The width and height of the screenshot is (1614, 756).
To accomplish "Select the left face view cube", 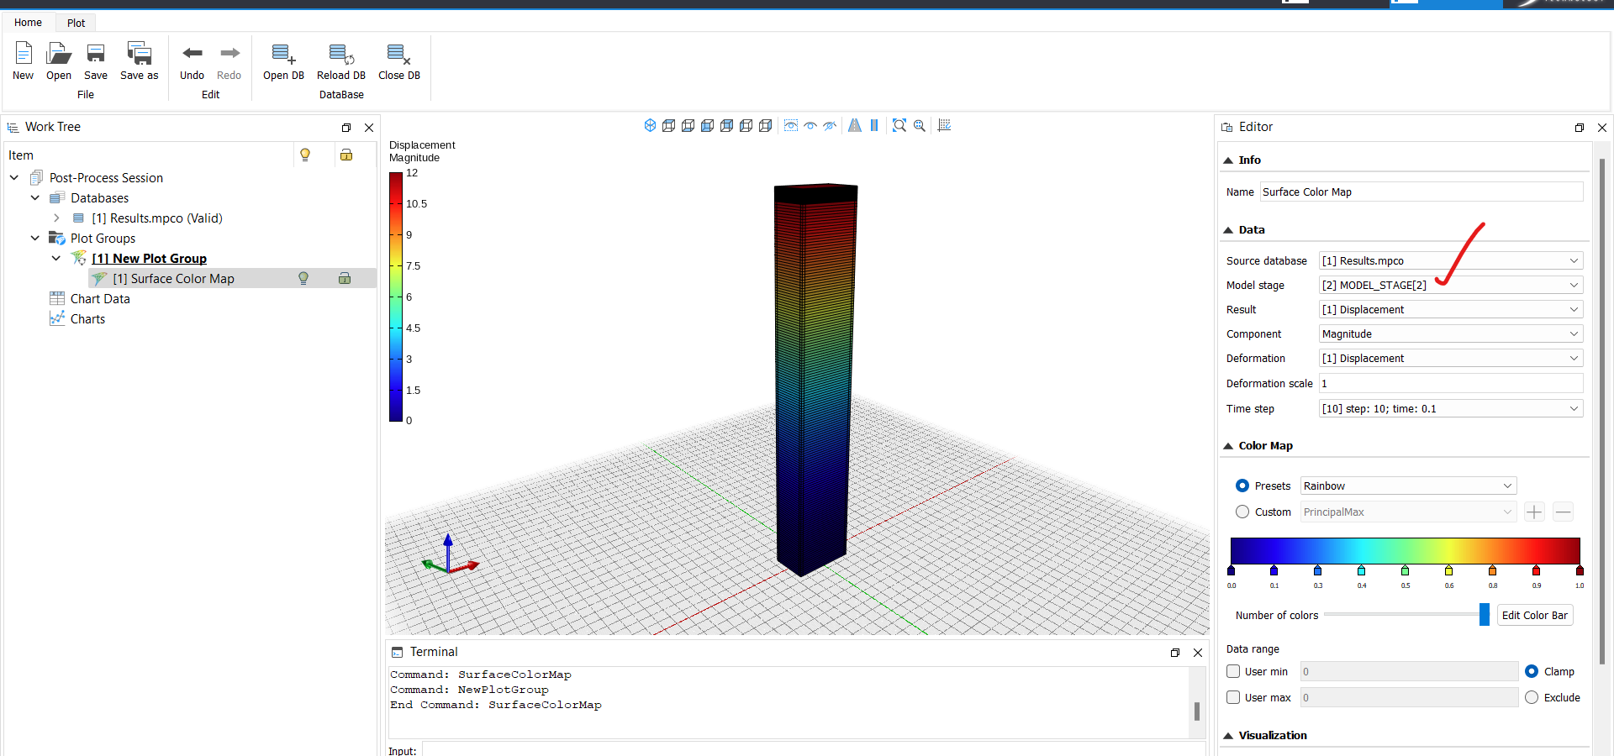I will (746, 125).
